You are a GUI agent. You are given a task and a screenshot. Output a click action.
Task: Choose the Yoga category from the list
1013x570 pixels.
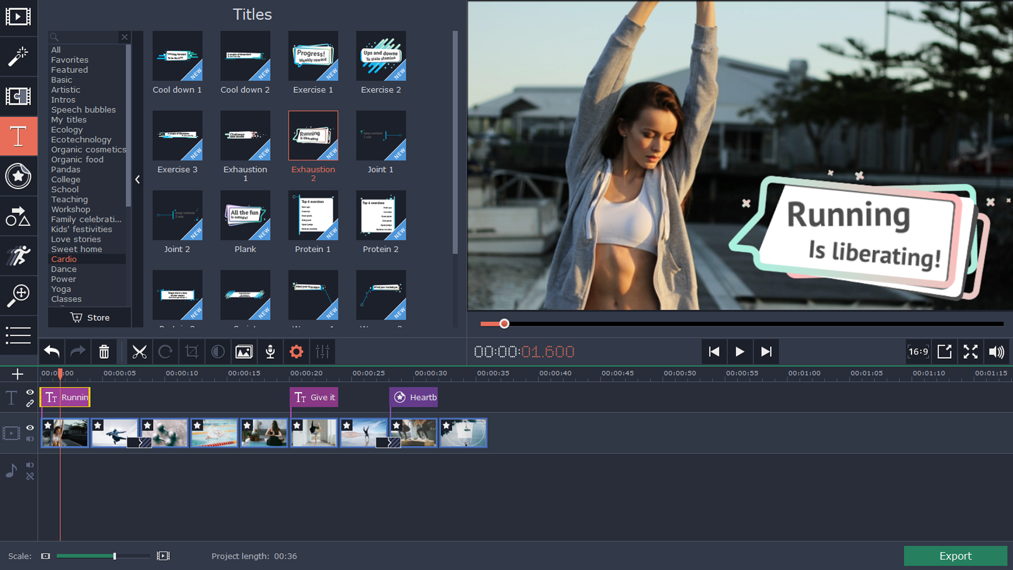point(61,289)
